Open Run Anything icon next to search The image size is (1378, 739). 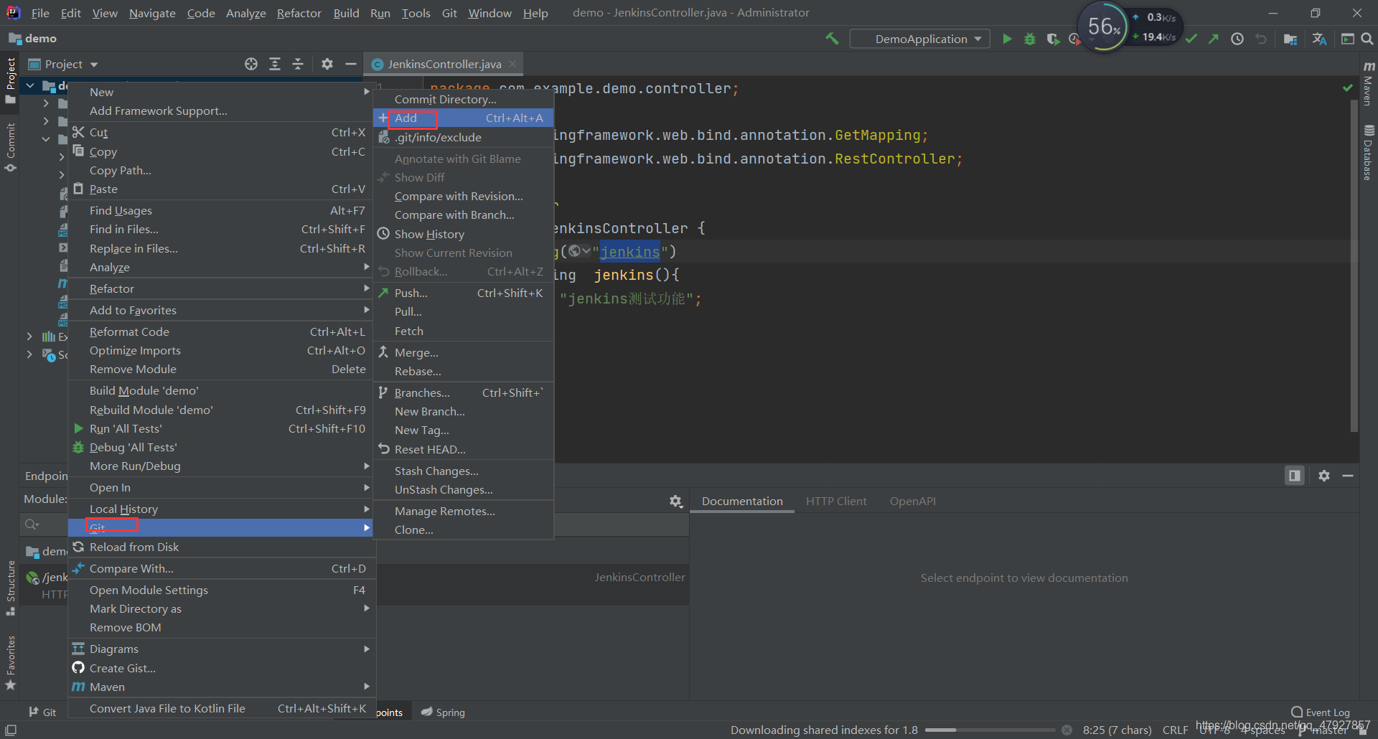(1347, 39)
